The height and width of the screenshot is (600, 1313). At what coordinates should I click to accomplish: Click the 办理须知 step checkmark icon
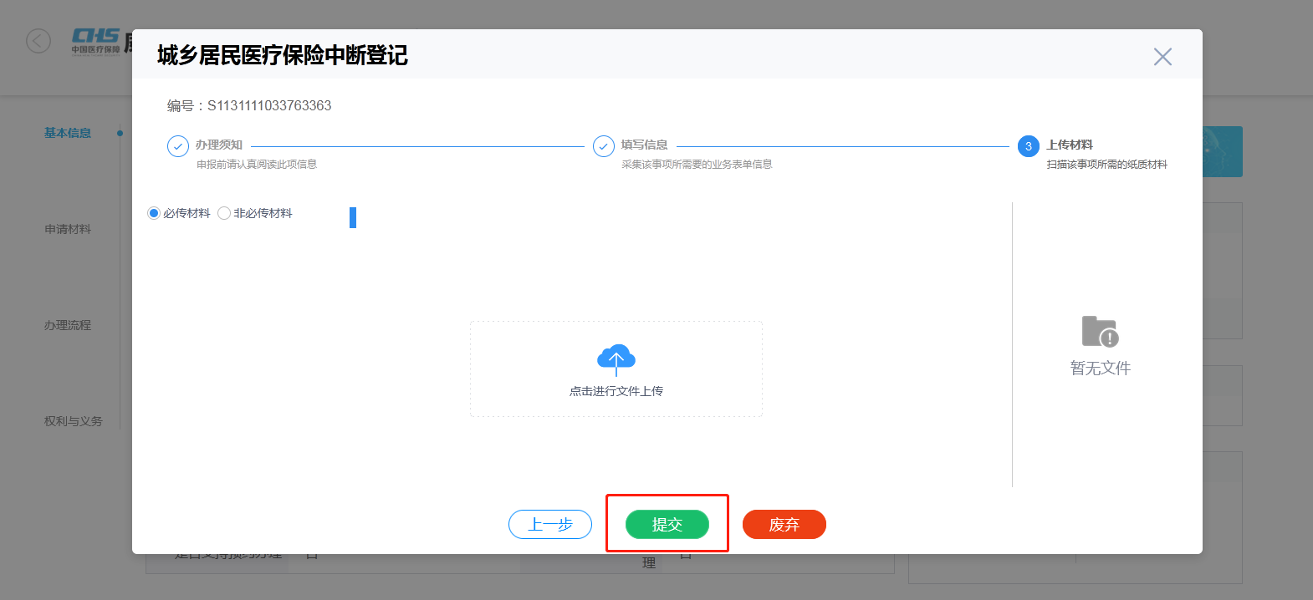(x=178, y=146)
